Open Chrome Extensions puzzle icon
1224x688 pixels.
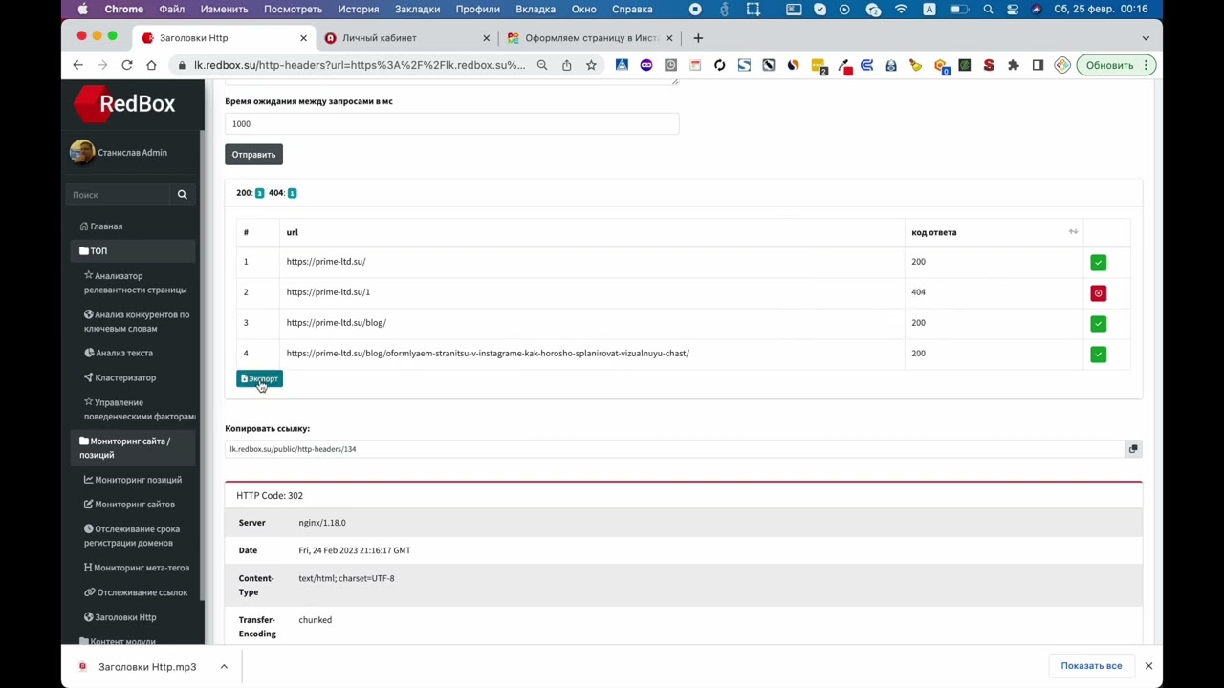[1014, 65]
